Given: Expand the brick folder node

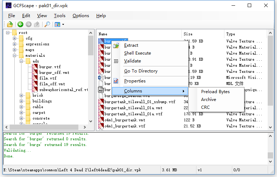Looking at the screenshot, I should [x=21, y=95].
